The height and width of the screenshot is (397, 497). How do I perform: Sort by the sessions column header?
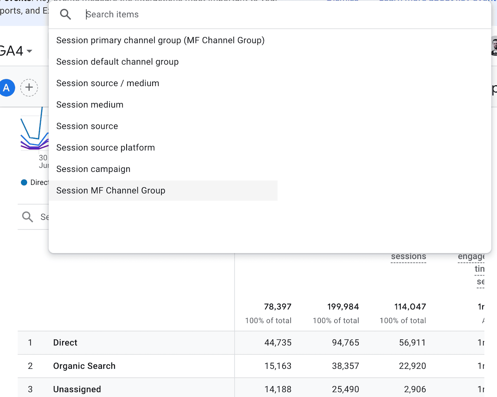pyautogui.click(x=408, y=256)
